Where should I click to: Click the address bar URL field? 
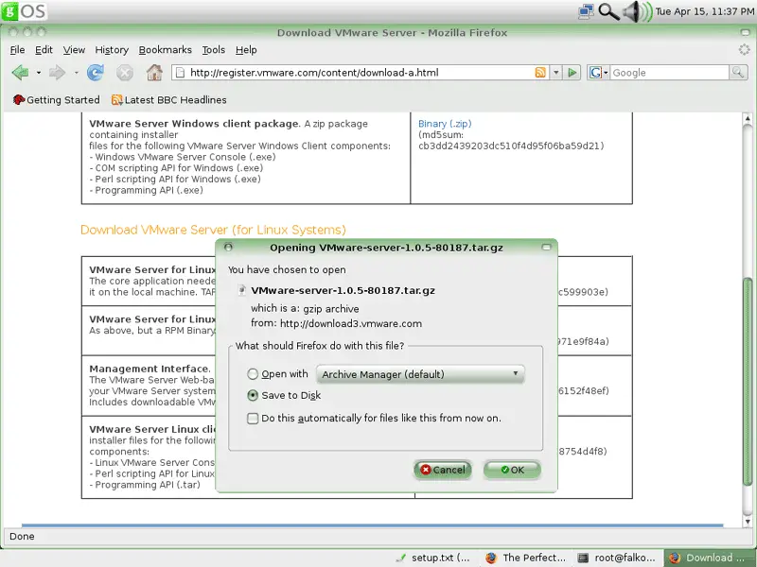[360, 73]
